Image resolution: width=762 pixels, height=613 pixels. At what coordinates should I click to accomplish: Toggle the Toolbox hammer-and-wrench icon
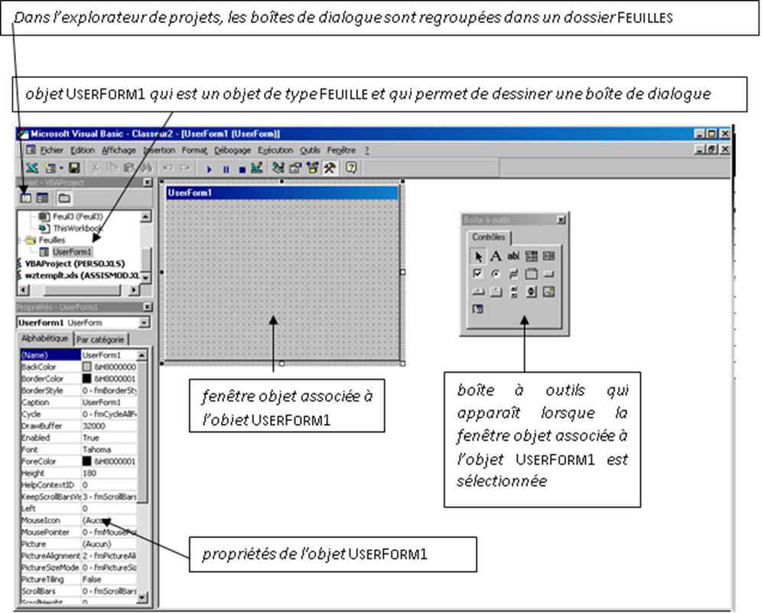pyautogui.click(x=330, y=168)
